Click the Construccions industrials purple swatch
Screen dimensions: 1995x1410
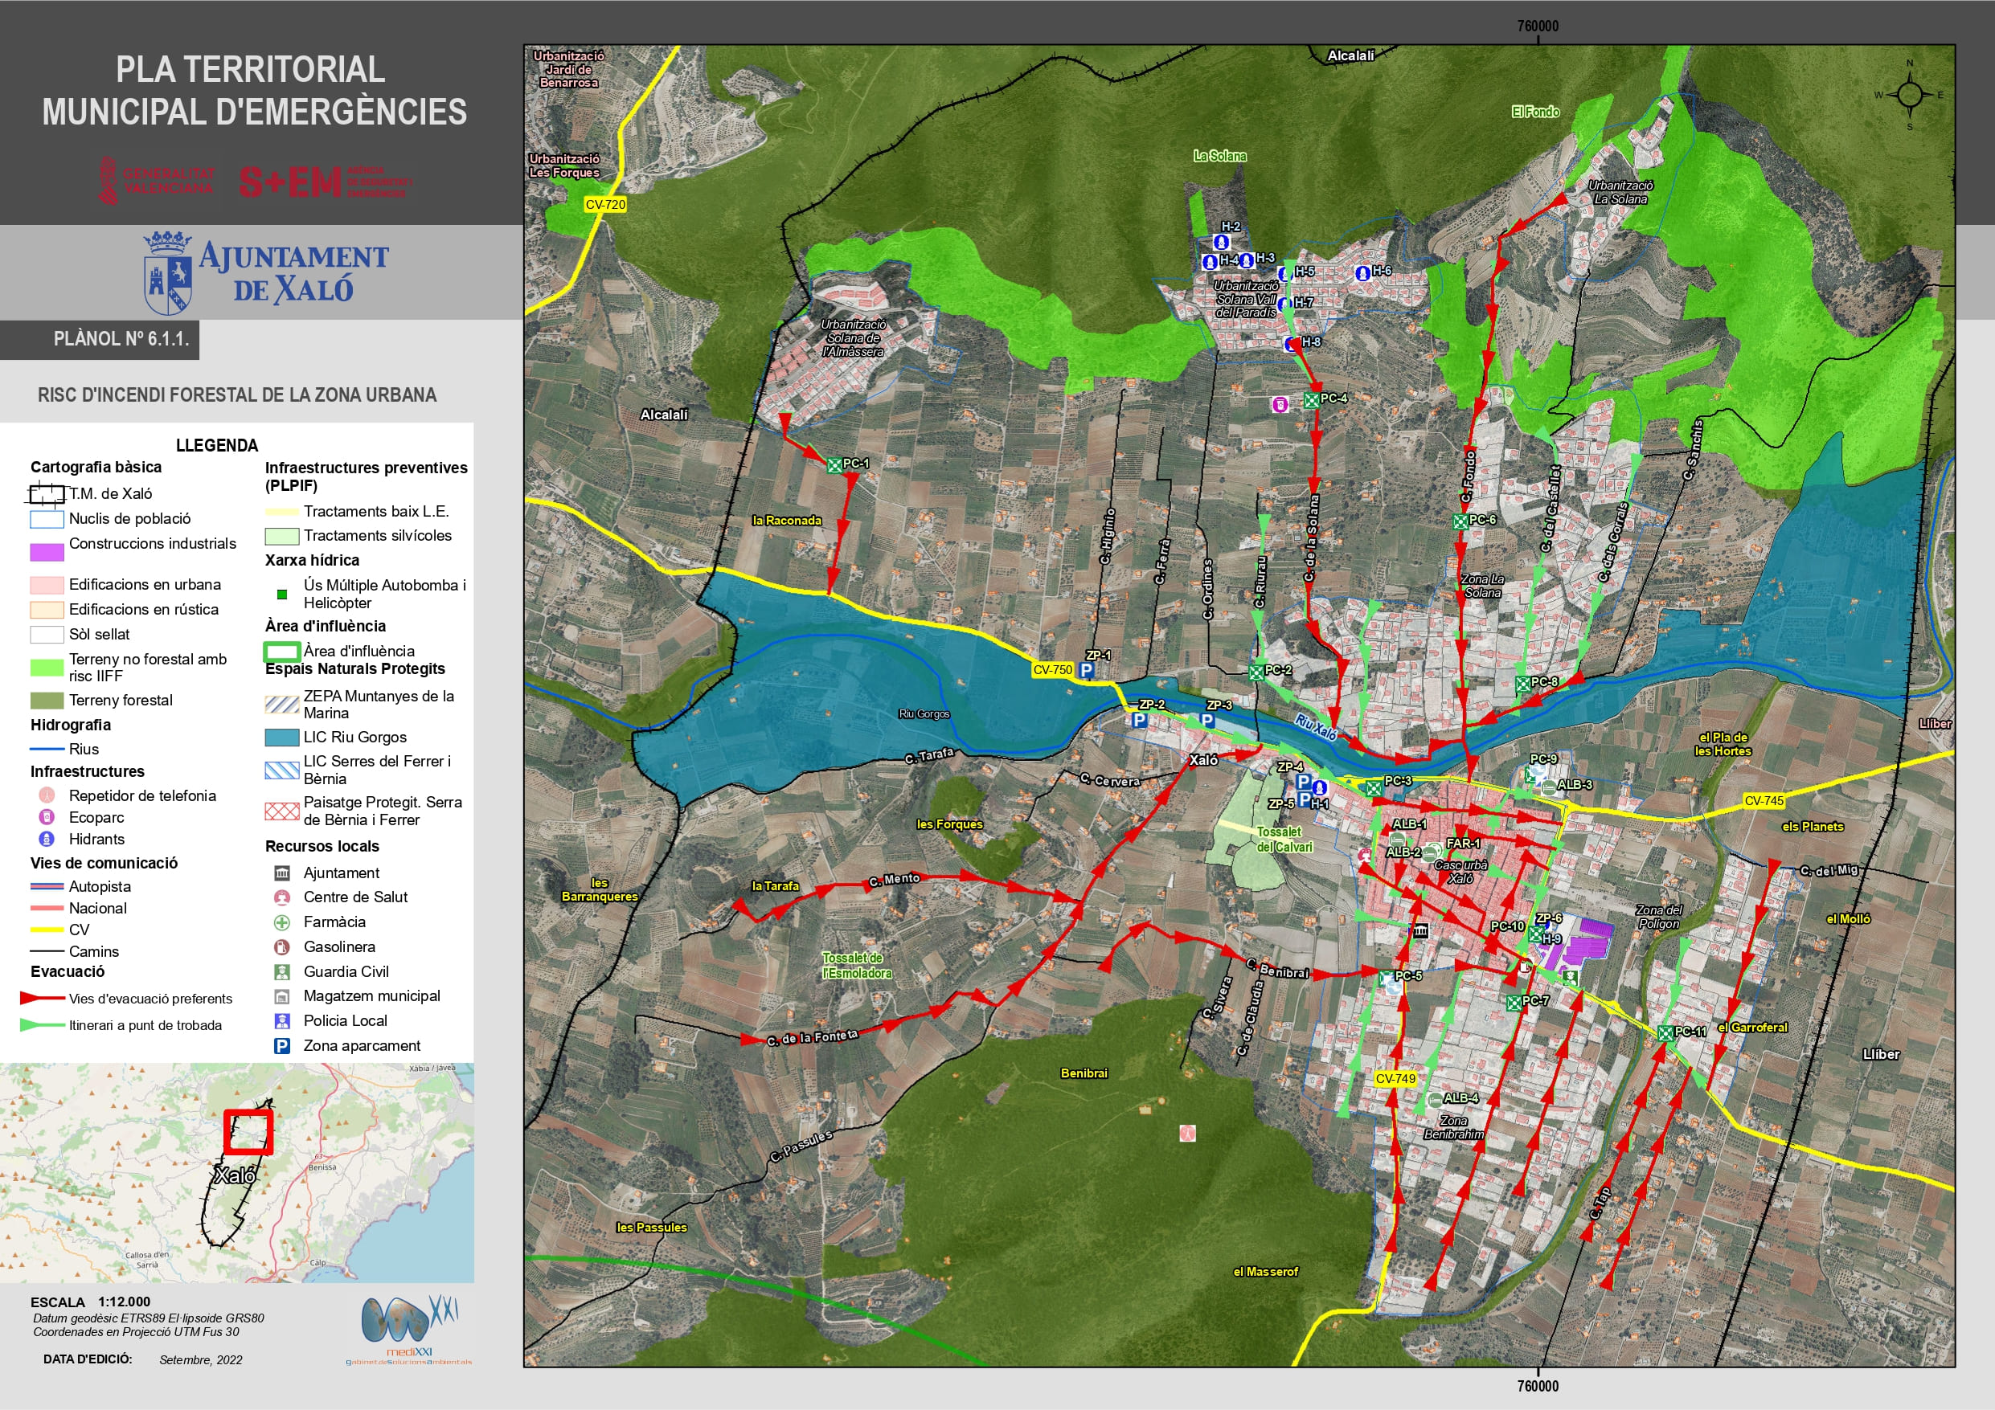47,552
